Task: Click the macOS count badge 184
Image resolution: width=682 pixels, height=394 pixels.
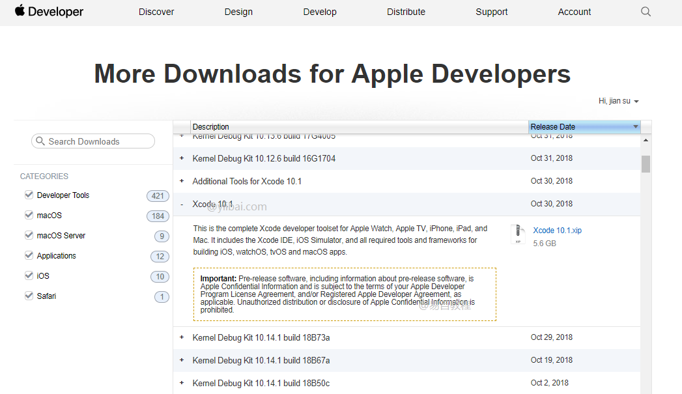Action: tap(158, 216)
